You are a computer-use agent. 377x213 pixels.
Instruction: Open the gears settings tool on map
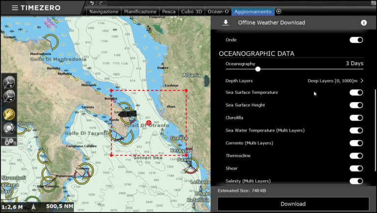(8, 141)
